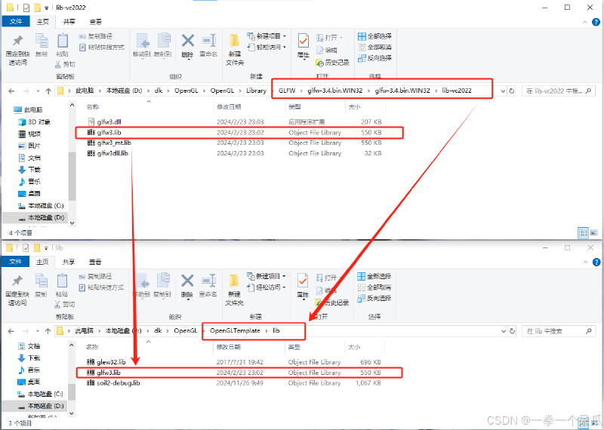Open Home (主页) tab in lib-vc2022 window
This screenshot has height=430, width=604.
click(x=42, y=22)
